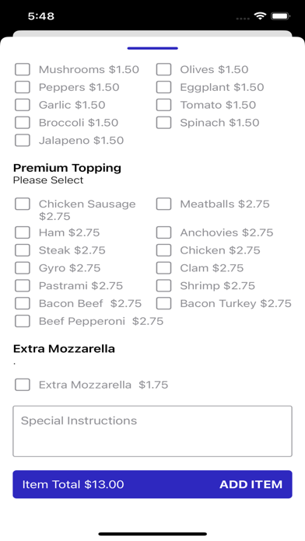Select the Gyro $2.75 checkbox
Screen dimensions: 305x541
click(x=23, y=267)
